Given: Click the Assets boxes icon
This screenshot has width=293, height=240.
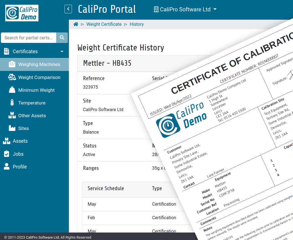Looking at the screenshot, I should (7, 141).
